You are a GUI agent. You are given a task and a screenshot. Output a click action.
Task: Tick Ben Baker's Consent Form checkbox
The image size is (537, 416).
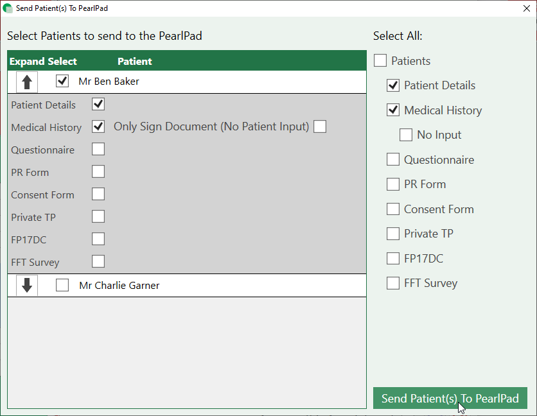[98, 194]
